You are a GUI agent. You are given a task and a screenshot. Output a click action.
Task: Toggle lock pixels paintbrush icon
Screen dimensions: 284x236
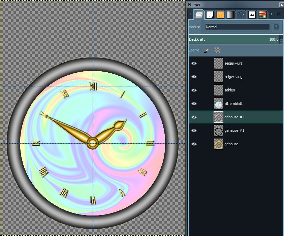click(x=207, y=50)
